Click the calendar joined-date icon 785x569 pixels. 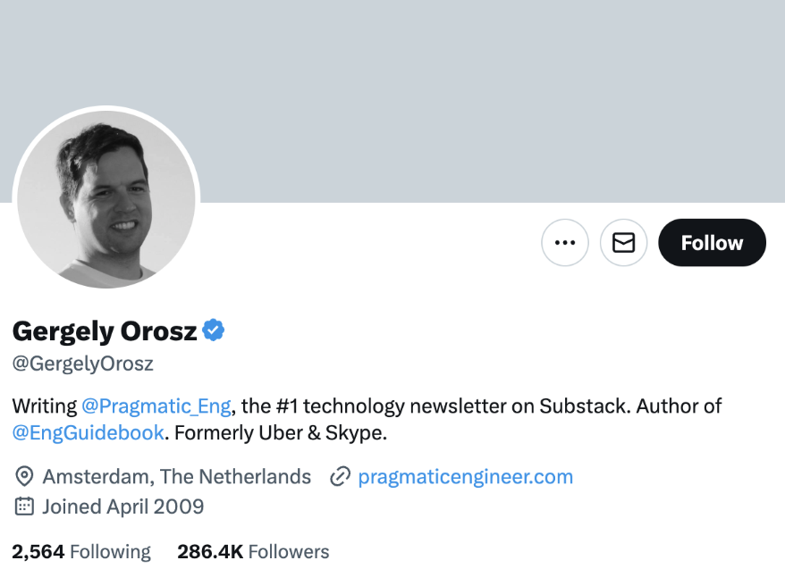click(x=24, y=506)
